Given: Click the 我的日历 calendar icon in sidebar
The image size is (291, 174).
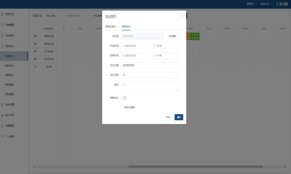Looking at the screenshot, I should (2, 14).
